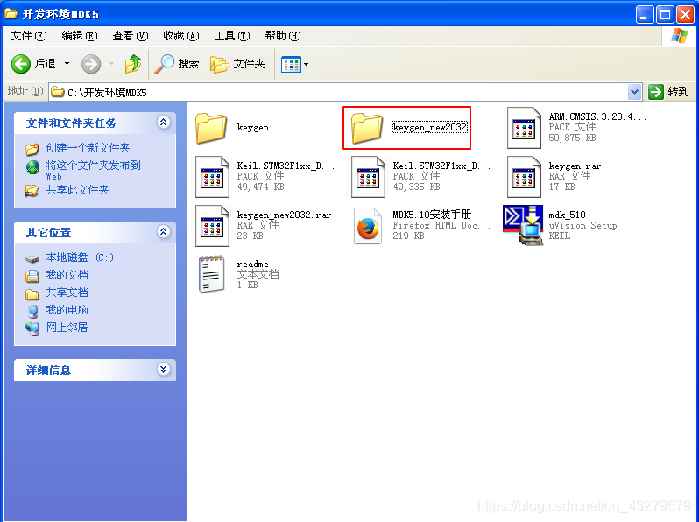Click the MDK5.10安装手册 file name text
Viewport: 699px width, 522px height.
[432, 215]
